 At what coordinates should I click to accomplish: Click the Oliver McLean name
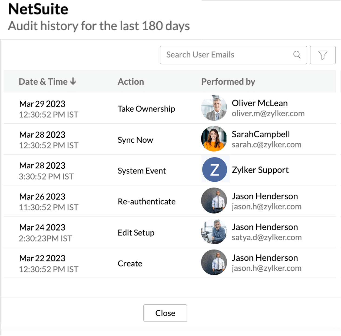click(x=260, y=103)
